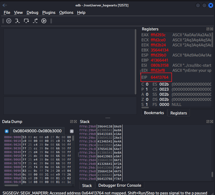
Task: Add a new Data Dump tab
Action: 7,131
